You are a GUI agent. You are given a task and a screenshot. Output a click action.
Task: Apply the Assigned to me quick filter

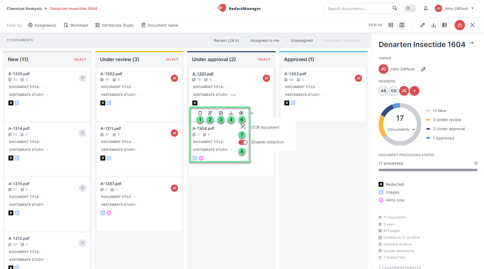(265, 40)
